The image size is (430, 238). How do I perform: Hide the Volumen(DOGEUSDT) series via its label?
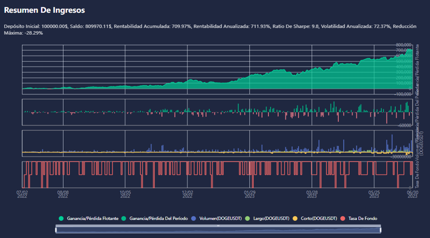coord(220,219)
